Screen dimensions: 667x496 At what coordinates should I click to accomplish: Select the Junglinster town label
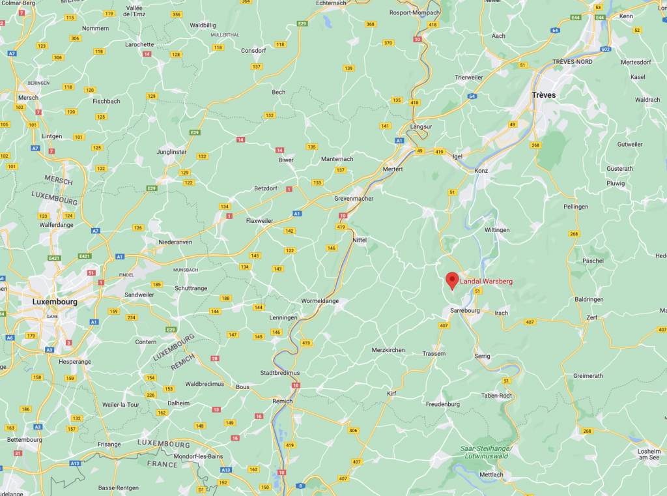tap(171, 152)
